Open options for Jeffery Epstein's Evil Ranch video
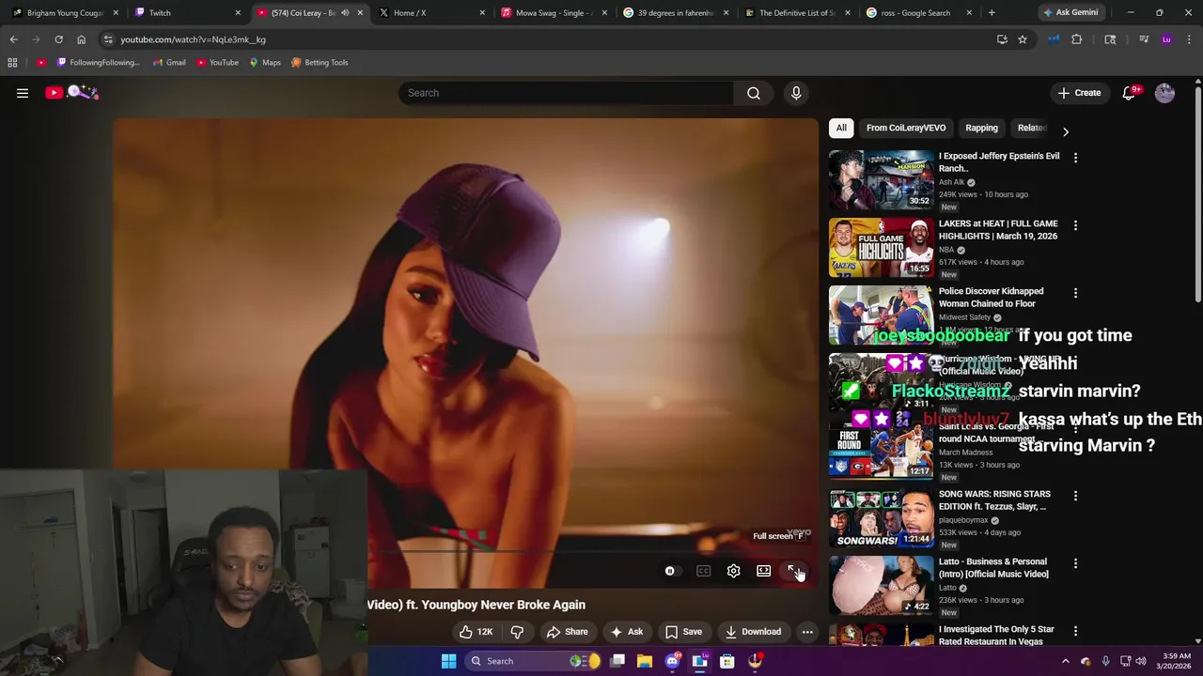This screenshot has height=676, width=1203. [x=1075, y=158]
